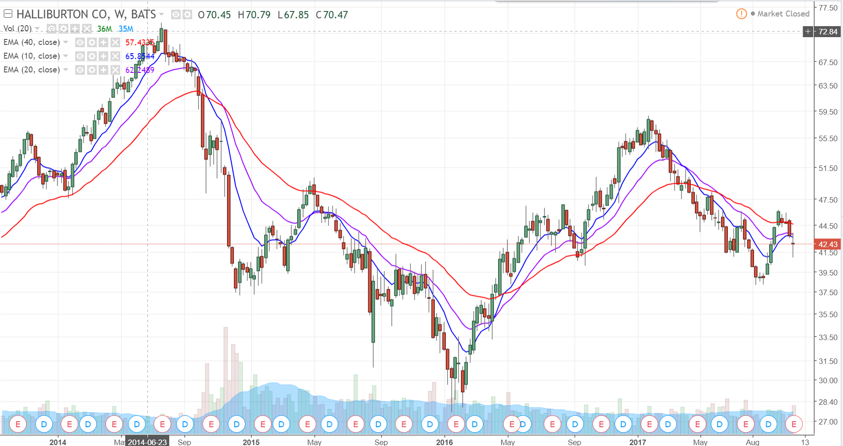Image resolution: width=843 pixels, height=446 pixels.
Task: Select the EMA (10, close) indicator label
Action: click(x=32, y=56)
